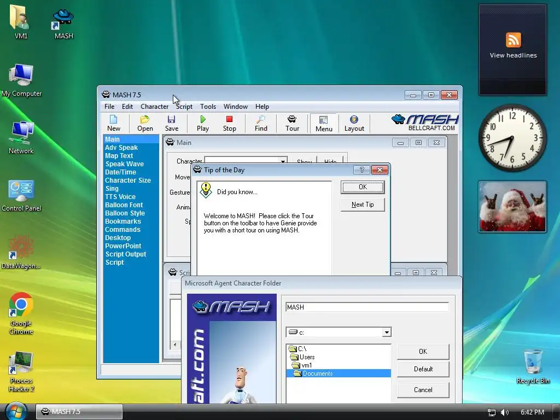Viewport: 560px width, 420px height.
Task: Click the Default button
Action: point(423,369)
